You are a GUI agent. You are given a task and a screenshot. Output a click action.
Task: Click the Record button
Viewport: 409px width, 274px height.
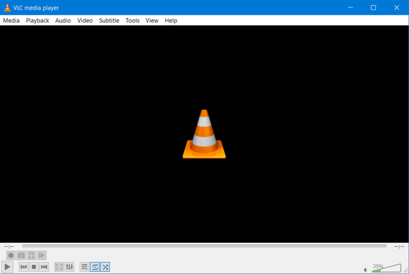pyautogui.click(x=11, y=255)
